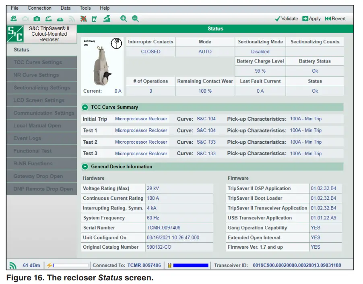The width and height of the screenshot is (363, 284).
Task: Click the 30 timer dial icon
Action: (x=116, y=43)
